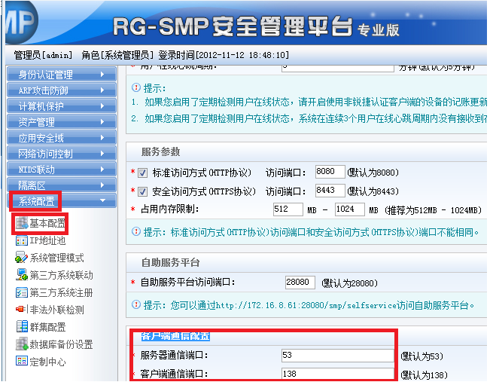
Task: Open NIDS联动 menu
Action: [62, 170]
